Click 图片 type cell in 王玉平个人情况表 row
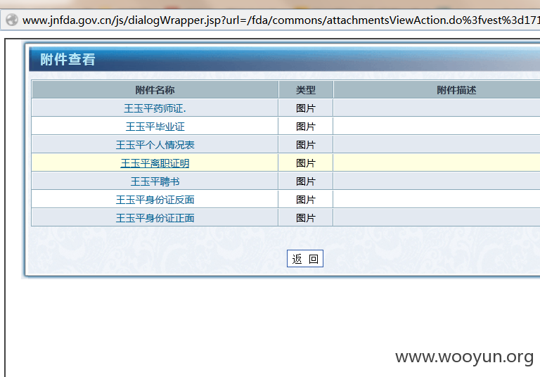The image size is (540, 377). pyautogui.click(x=306, y=145)
